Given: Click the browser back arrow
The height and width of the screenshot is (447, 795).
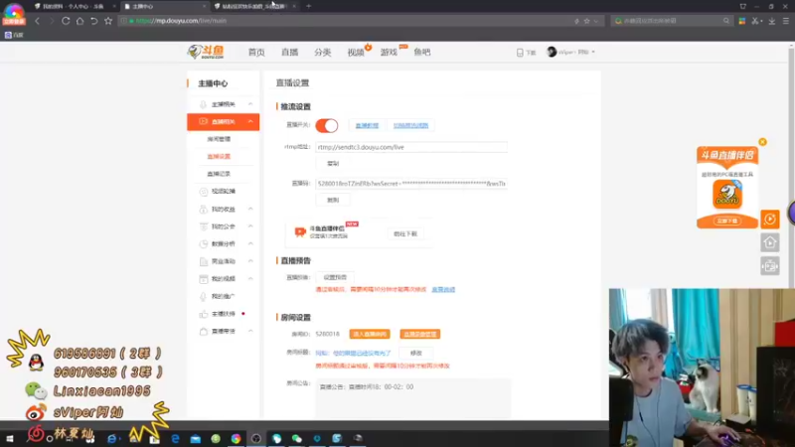Looking at the screenshot, I should pyautogui.click(x=37, y=21).
